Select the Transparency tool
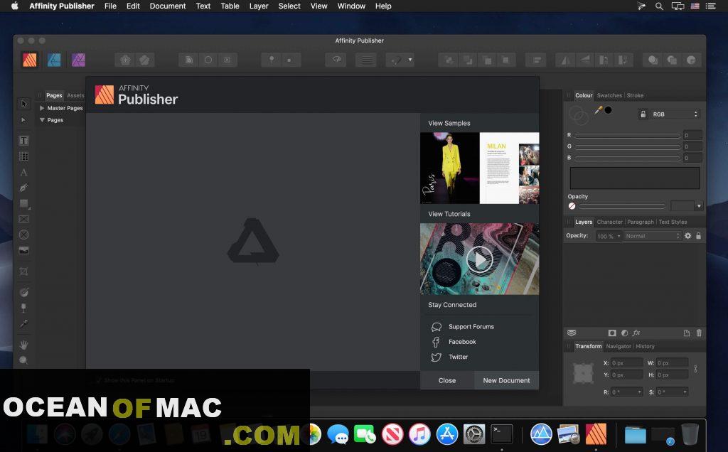The height and width of the screenshot is (452, 728). click(23, 308)
